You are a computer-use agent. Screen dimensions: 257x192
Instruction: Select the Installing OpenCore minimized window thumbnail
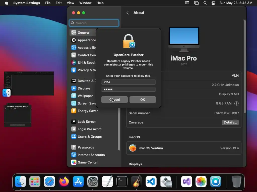tap(18, 115)
